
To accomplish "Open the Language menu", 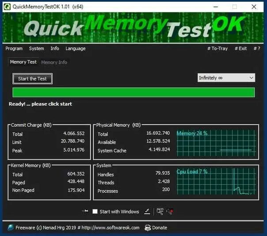I will click(76, 49).
